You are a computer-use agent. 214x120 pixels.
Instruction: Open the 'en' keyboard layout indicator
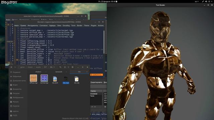(197, 1)
